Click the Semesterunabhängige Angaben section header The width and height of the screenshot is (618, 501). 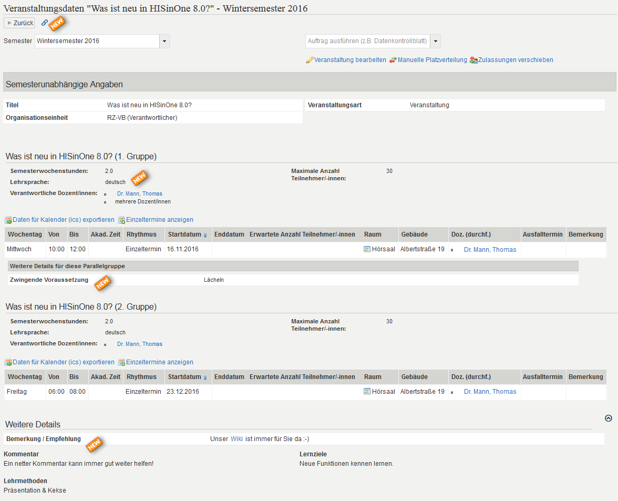tap(310, 82)
